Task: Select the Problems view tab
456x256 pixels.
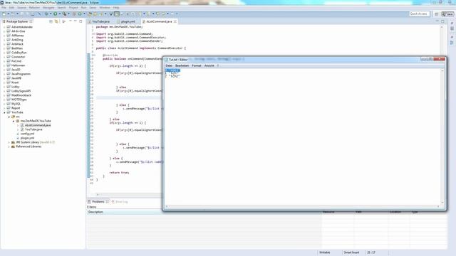Action: [98, 201]
